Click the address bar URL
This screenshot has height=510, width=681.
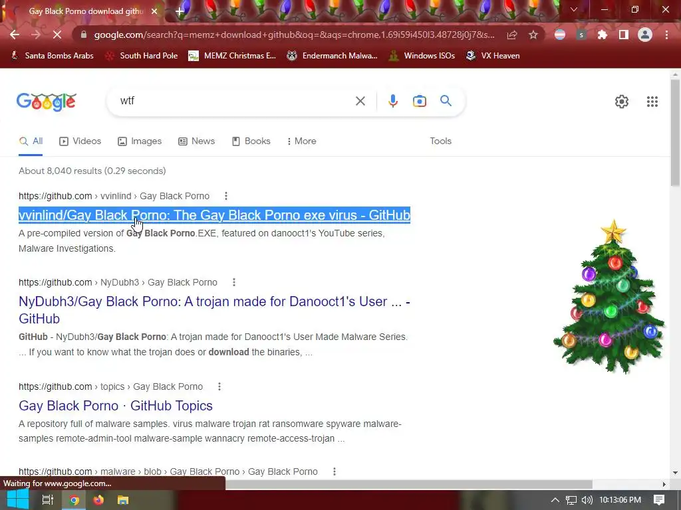294,35
